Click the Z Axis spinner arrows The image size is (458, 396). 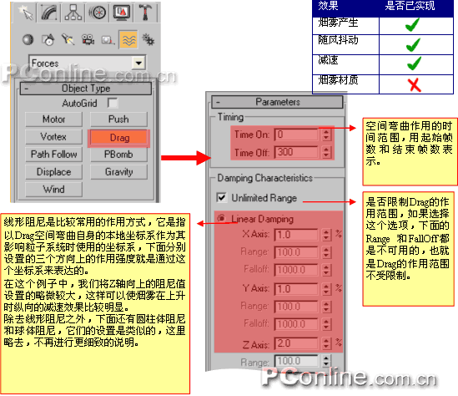(326, 343)
